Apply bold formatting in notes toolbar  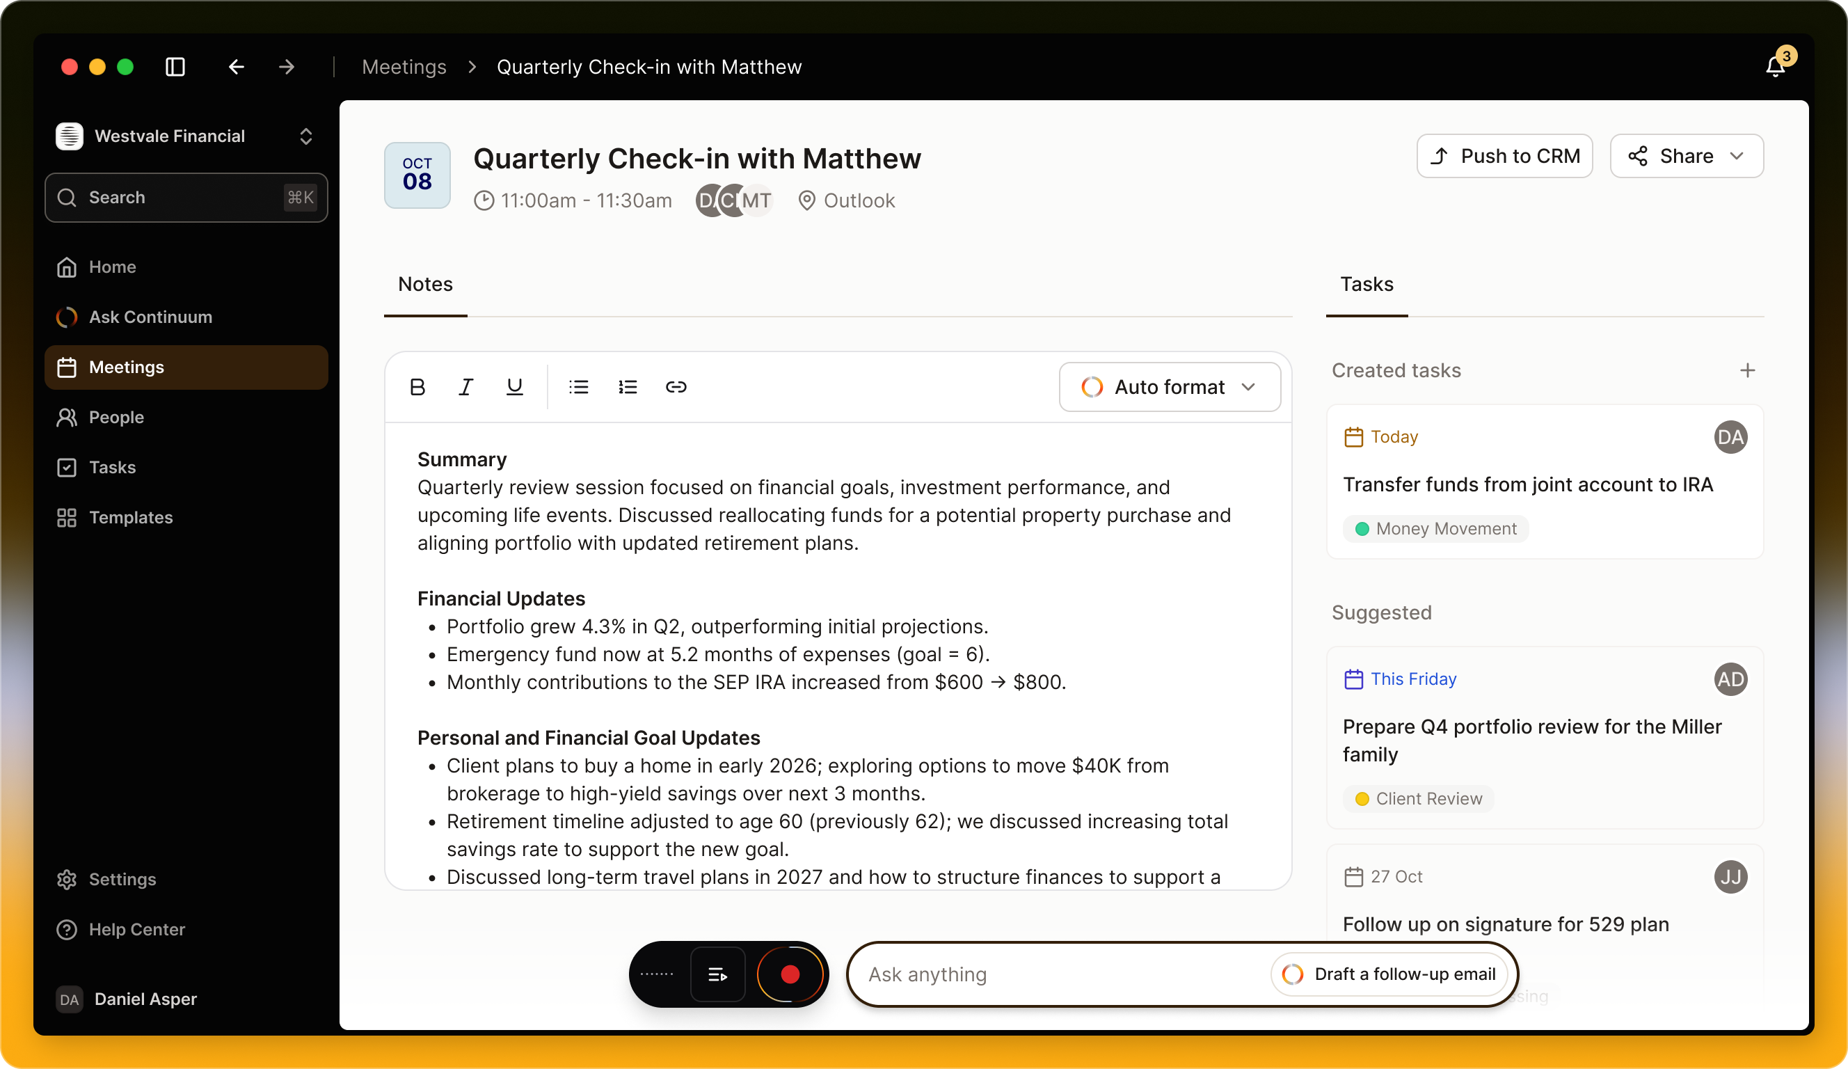417,387
